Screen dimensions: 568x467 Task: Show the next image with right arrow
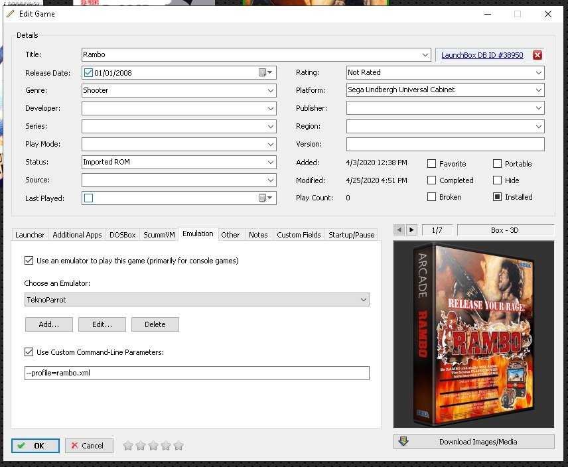[x=411, y=230]
